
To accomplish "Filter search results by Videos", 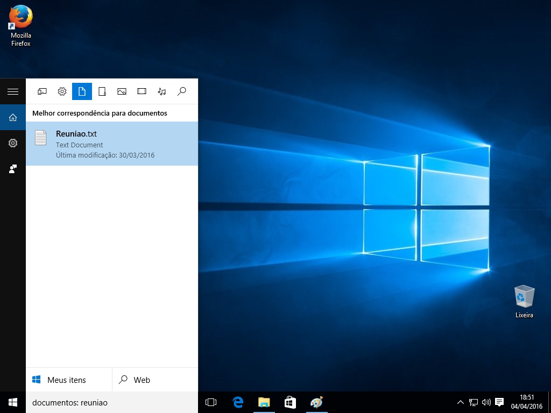I will (142, 91).
